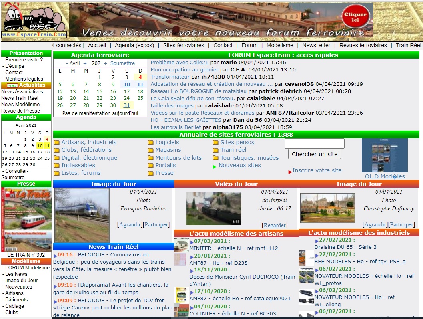Open the Presse folder icon

(150, 173)
